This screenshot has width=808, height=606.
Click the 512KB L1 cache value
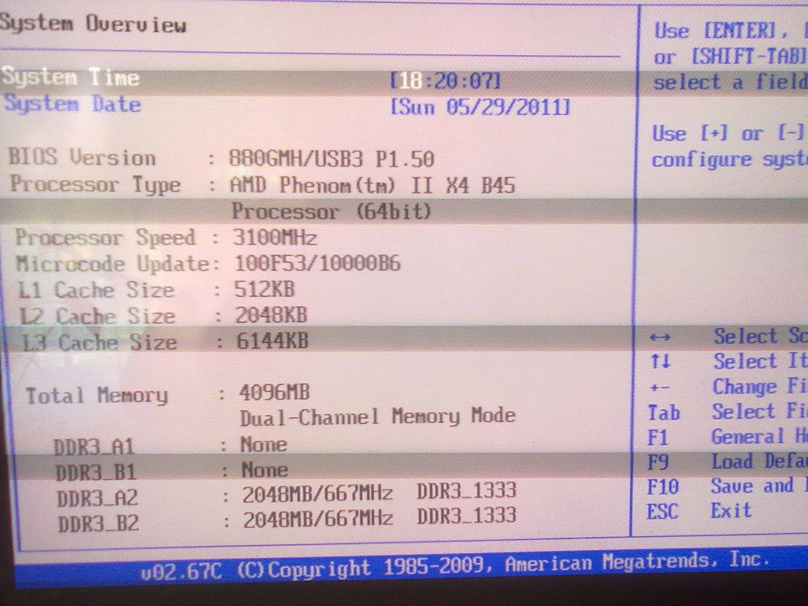(x=265, y=289)
